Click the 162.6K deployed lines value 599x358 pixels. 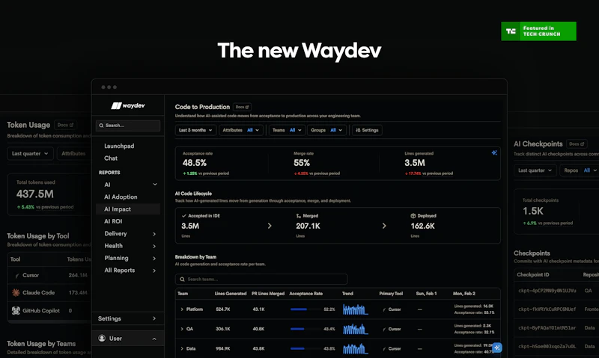(422, 226)
